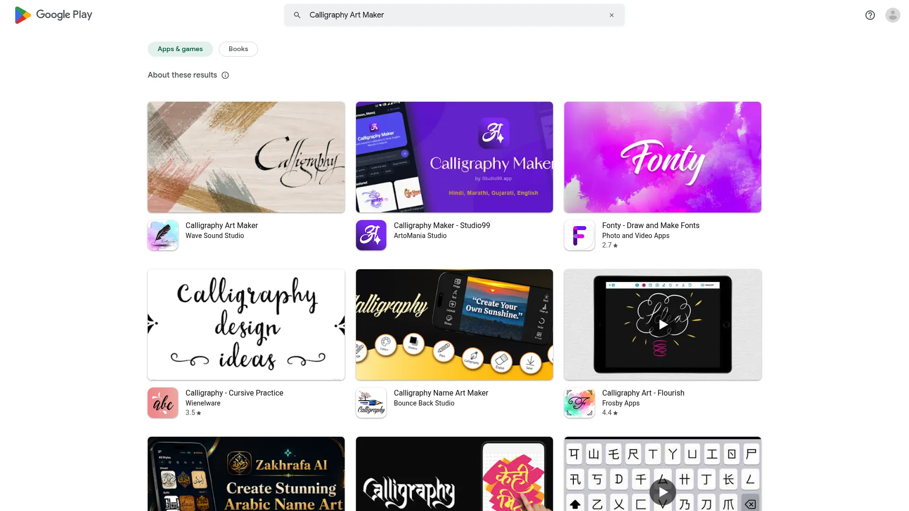Open the Zakhrafa AI Arabic Name Art banner
The height and width of the screenshot is (511, 909).
pyautogui.click(x=246, y=474)
